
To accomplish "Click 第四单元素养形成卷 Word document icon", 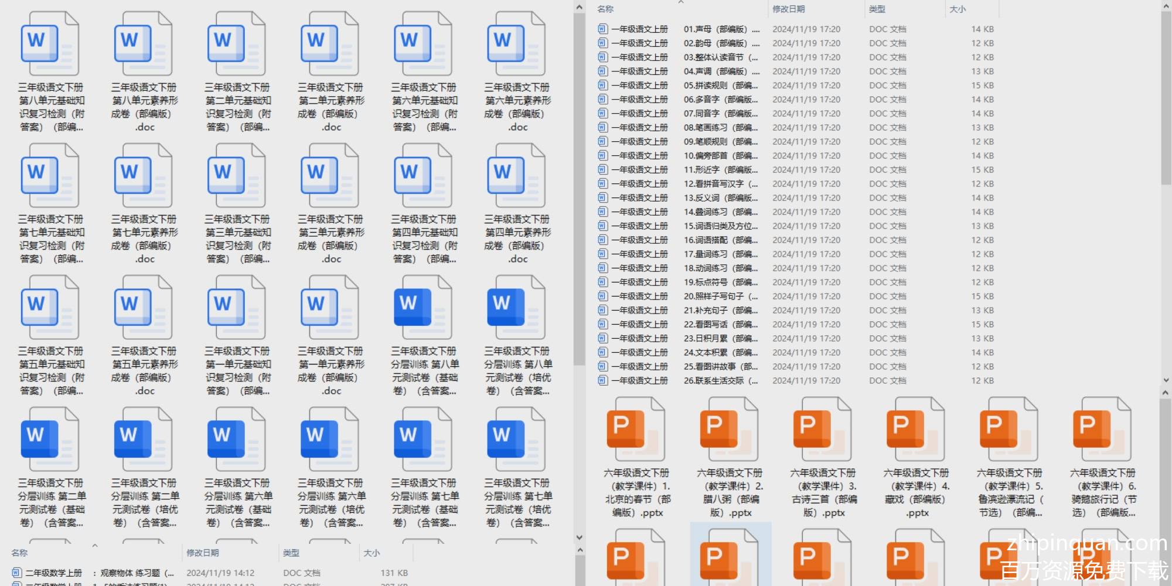I will [x=516, y=175].
